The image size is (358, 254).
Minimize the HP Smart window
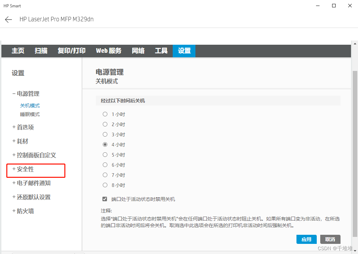click(318, 6)
